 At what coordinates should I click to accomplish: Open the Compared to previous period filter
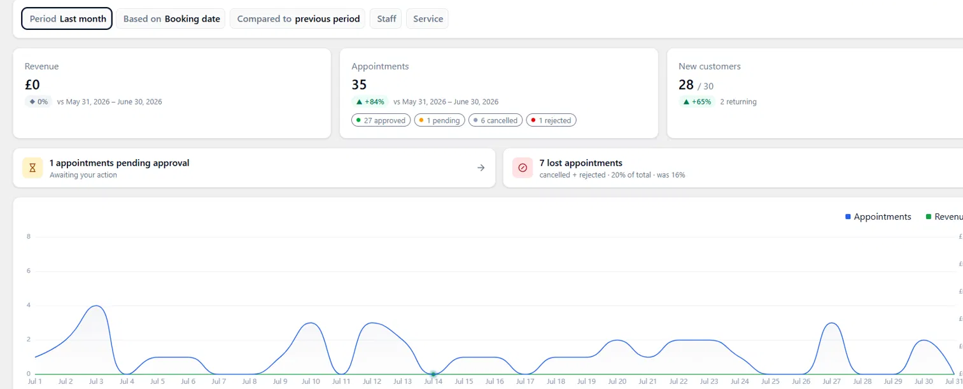coord(298,19)
